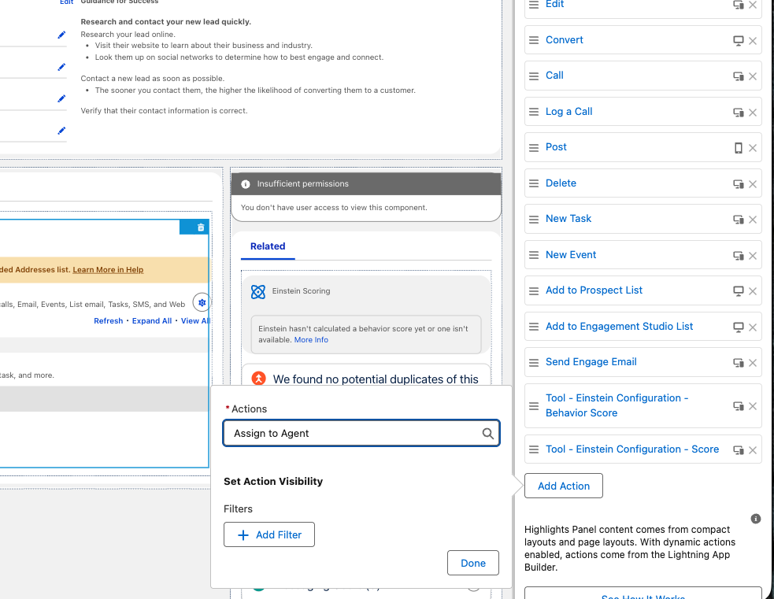This screenshot has width=774, height=599.
Task: Click the drag handle for New Event
Action: tap(534, 255)
